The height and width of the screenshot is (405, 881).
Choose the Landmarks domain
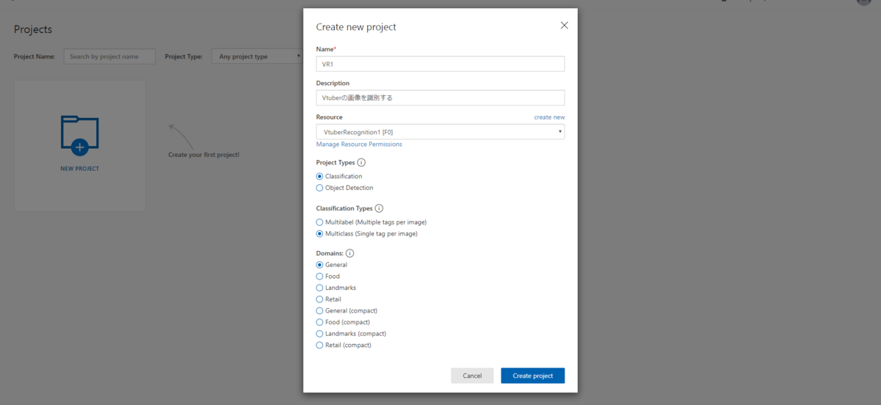click(x=319, y=288)
